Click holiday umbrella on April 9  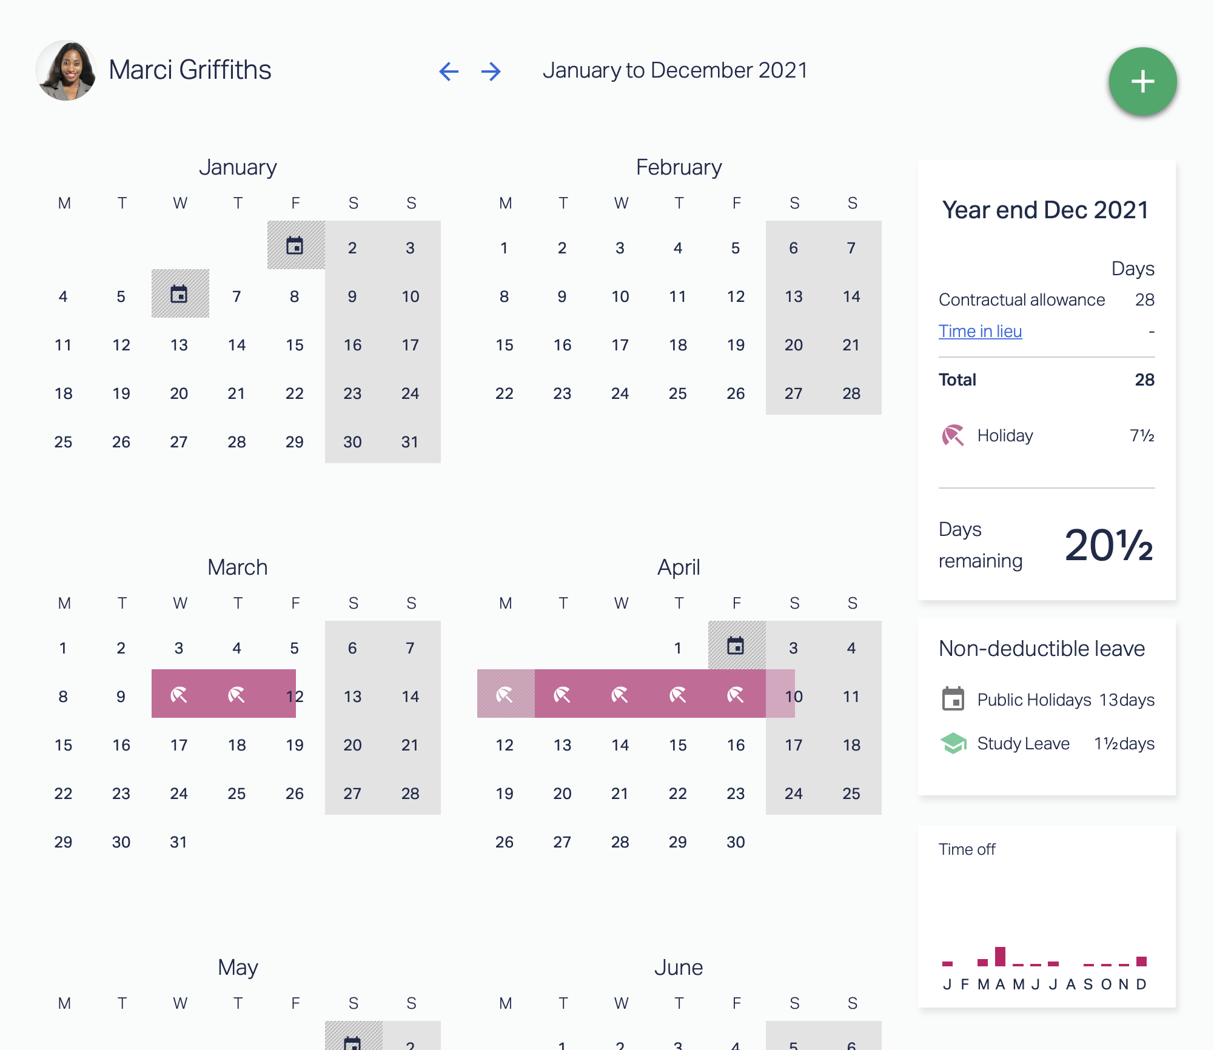[736, 694]
